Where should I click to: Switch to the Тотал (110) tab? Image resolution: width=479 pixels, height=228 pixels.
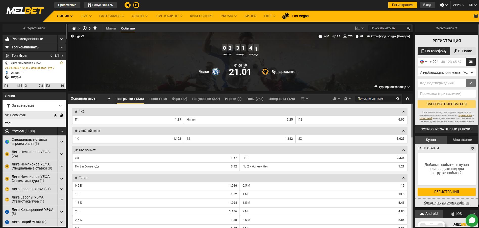tap(158, 99)
